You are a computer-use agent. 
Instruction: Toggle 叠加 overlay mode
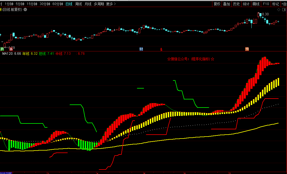click(226, 4)
